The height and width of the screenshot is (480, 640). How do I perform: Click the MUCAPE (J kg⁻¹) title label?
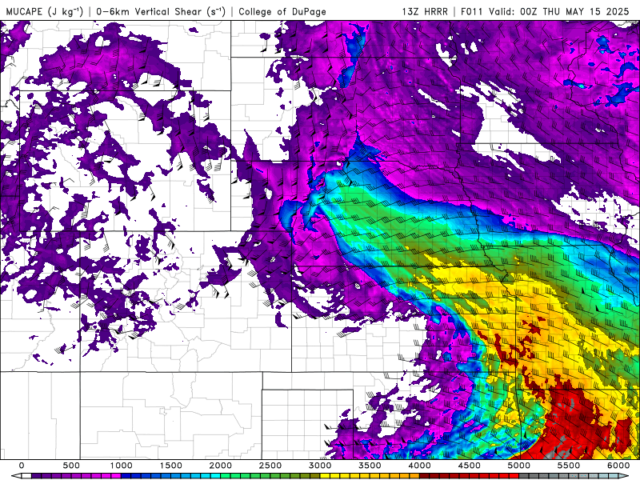[x=45, y=11]
